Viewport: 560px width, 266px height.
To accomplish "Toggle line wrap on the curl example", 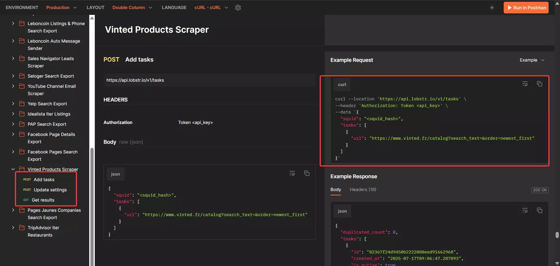I will [525, 84].
